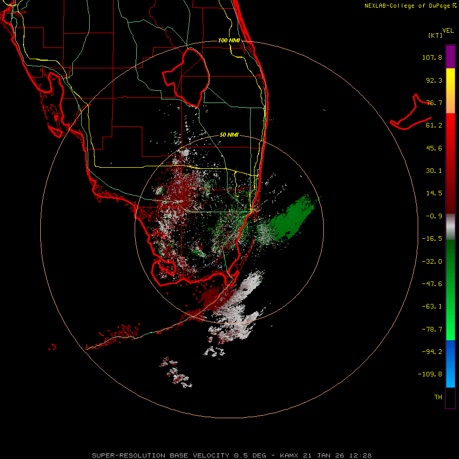
Task: Click the 45.6 legend value
Action: [x=434, y=148]
